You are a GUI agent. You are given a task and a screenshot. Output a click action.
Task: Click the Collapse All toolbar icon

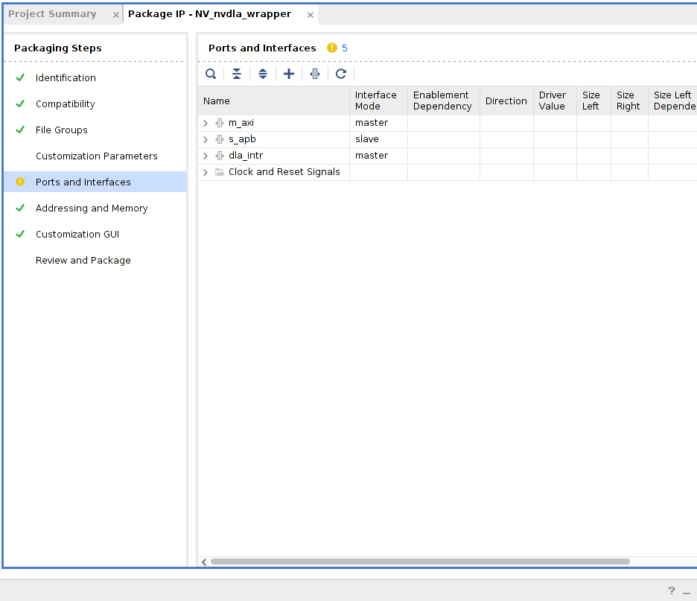237,74
